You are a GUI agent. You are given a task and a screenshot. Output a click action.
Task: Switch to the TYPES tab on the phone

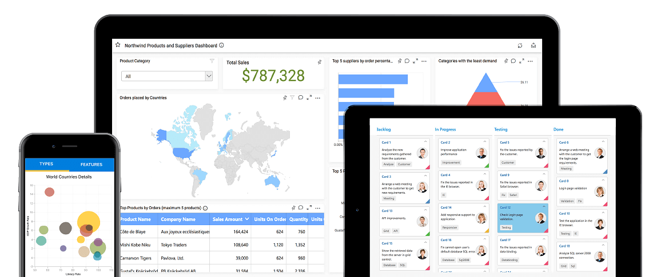click(x=46, y=164)
